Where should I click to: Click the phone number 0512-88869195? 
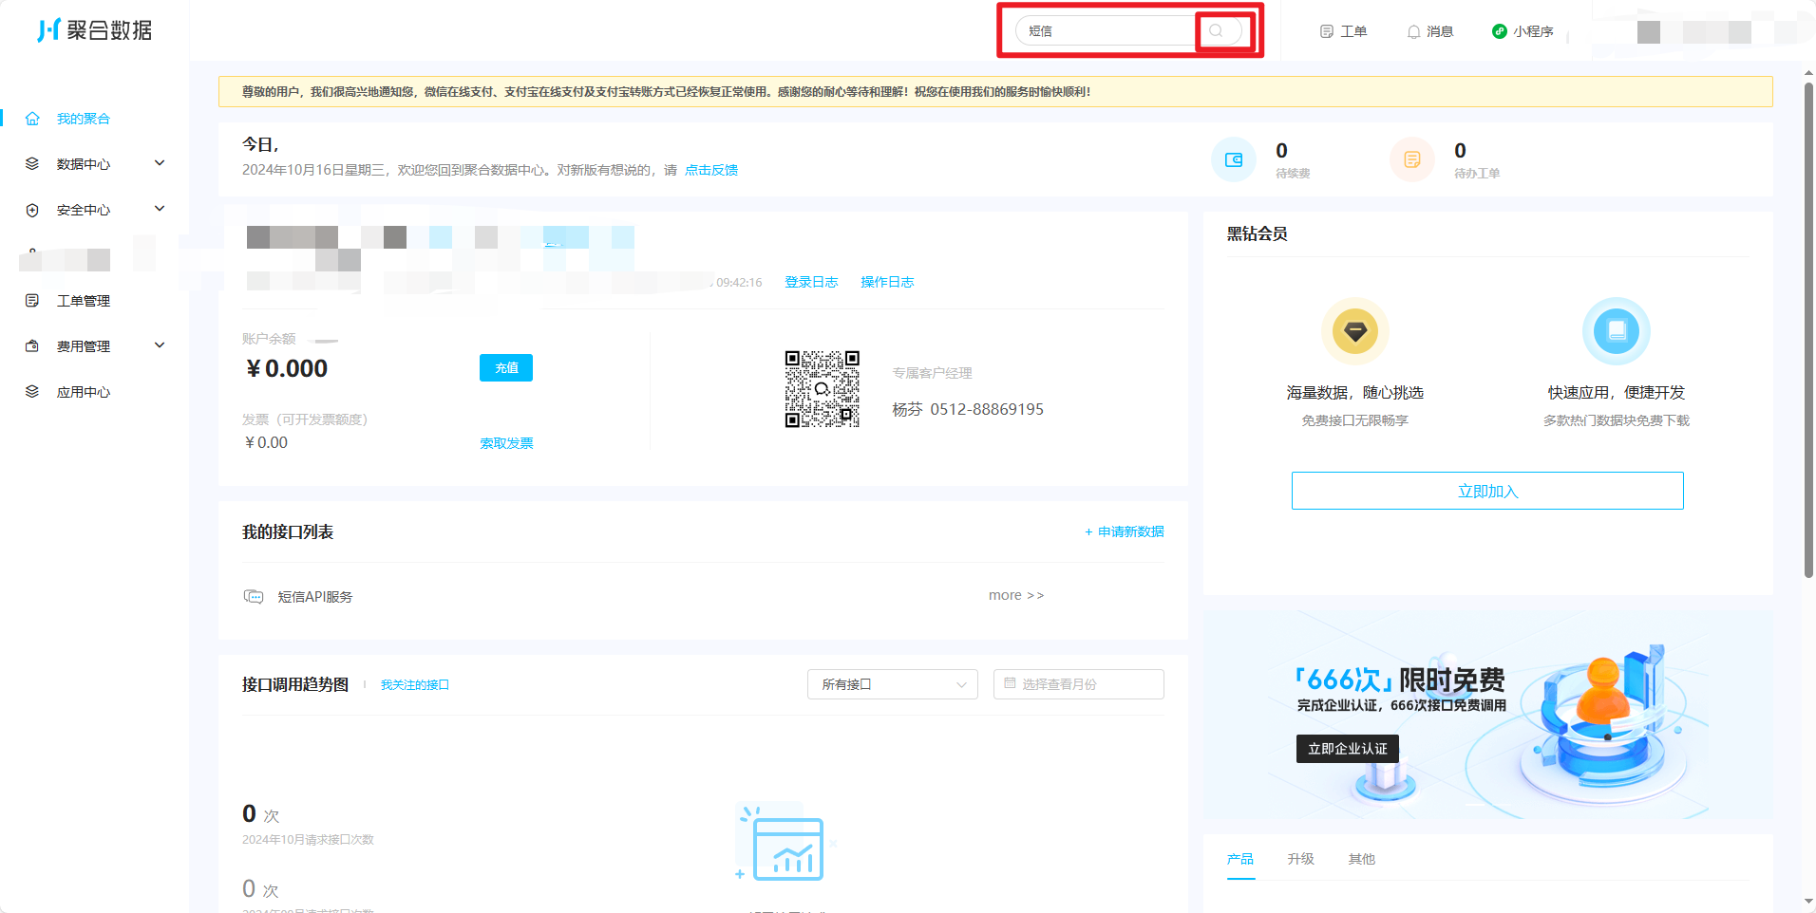point(987,409)
